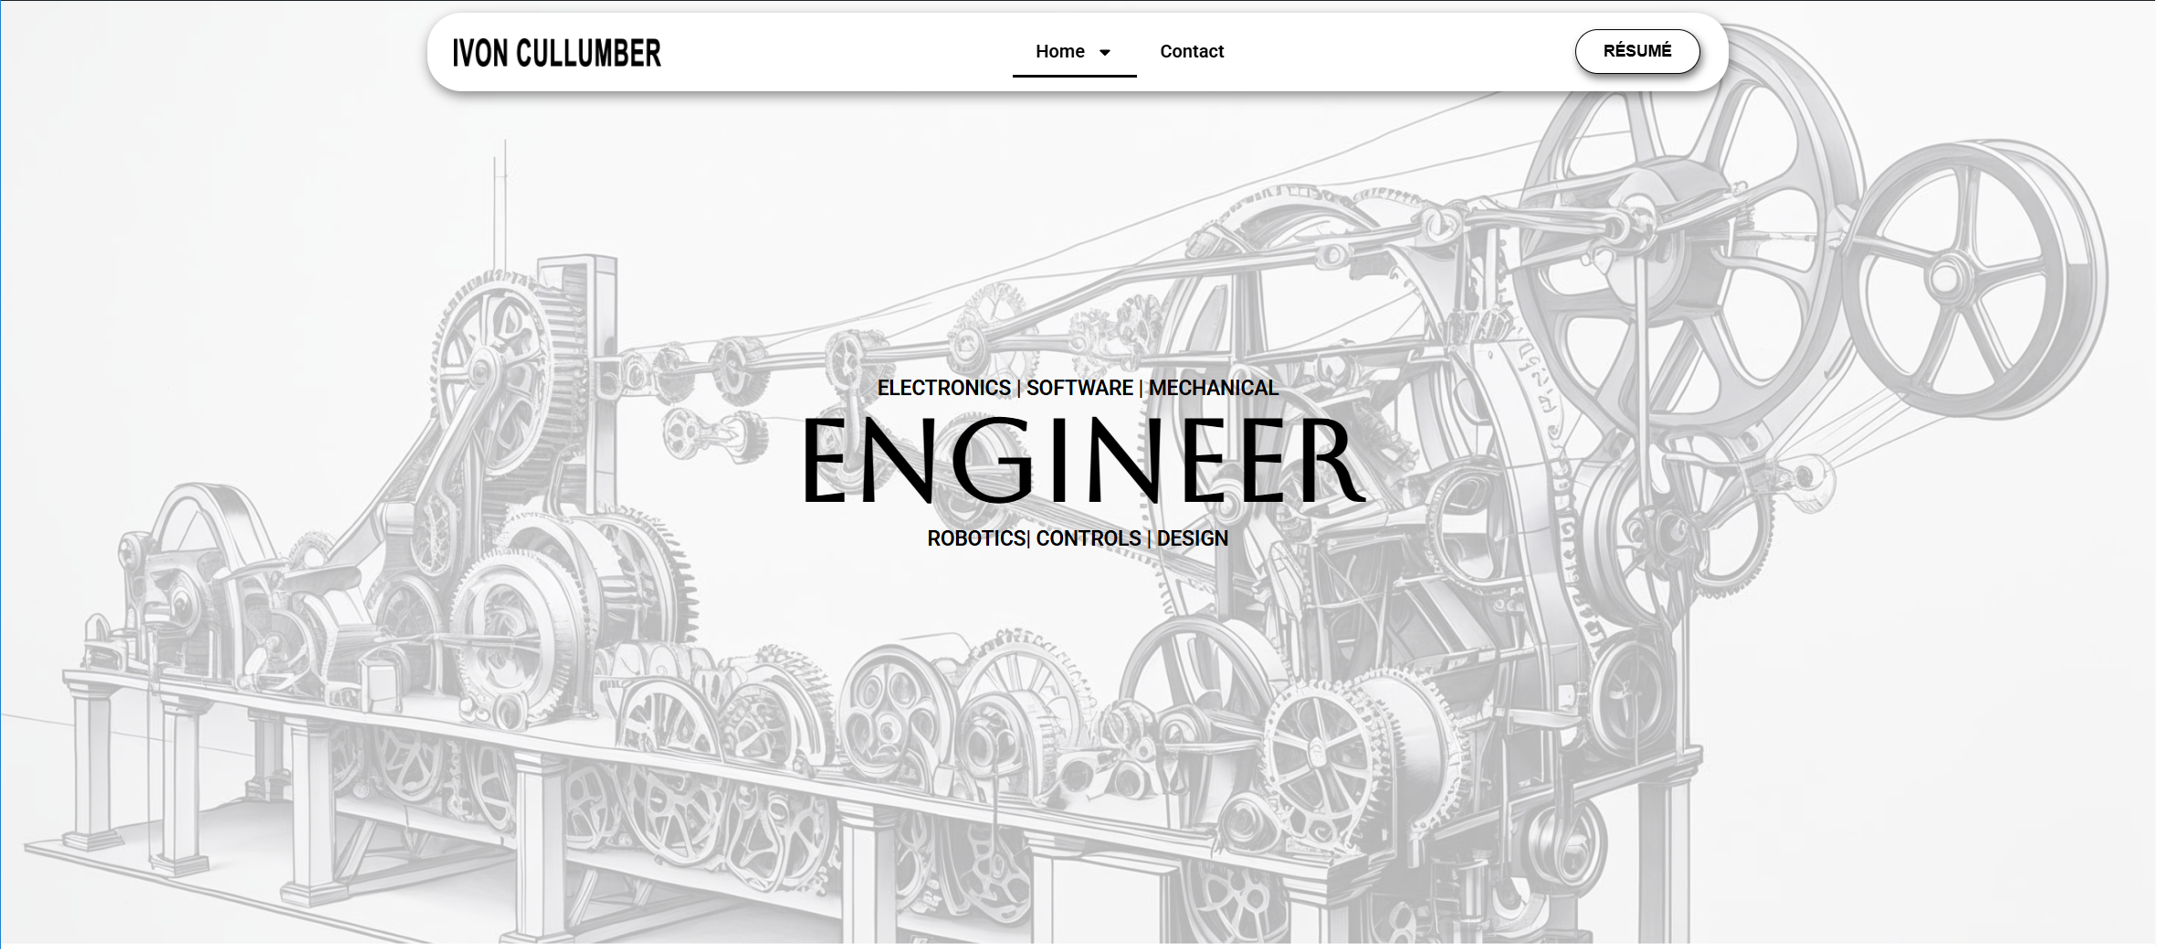
Task: Open the RÉSUMÉ button
Action: [x=1636, y=51]
